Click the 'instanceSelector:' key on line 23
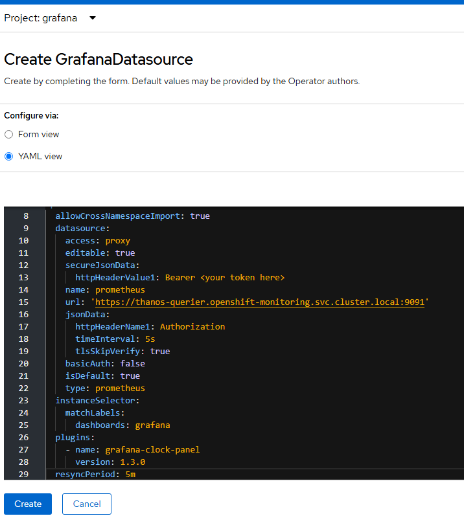464x527 pixels. 97,401
